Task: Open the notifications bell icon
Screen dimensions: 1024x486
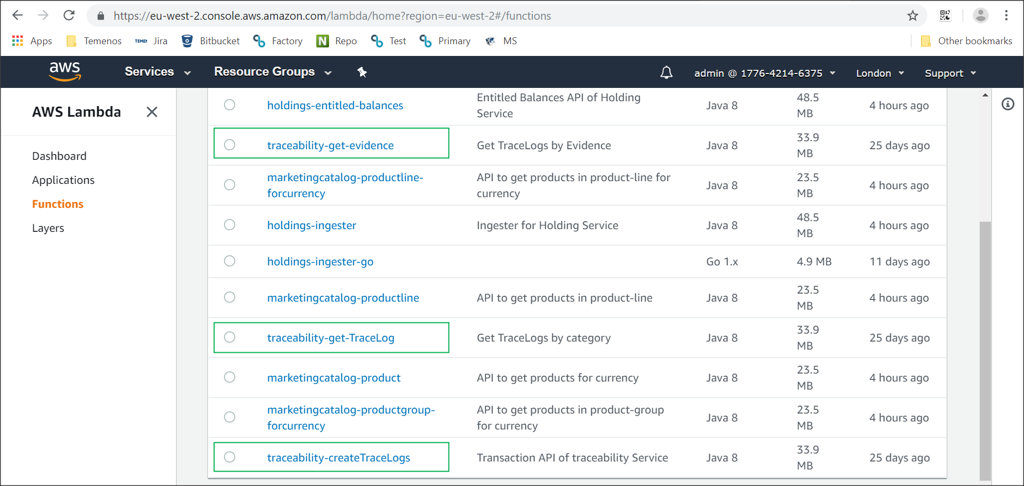Action: (x=666, y=72)
